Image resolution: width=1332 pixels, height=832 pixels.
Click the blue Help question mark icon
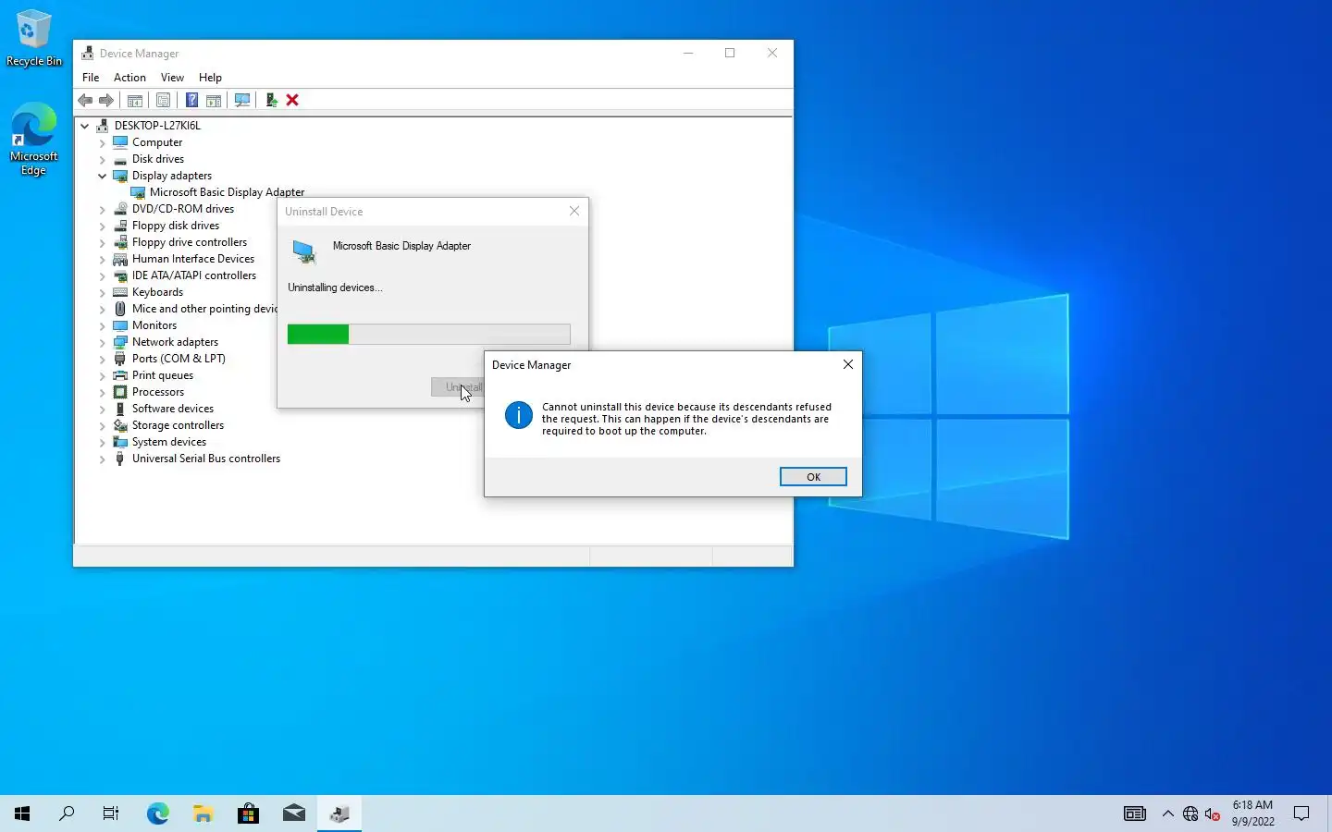tap(191, 100)
